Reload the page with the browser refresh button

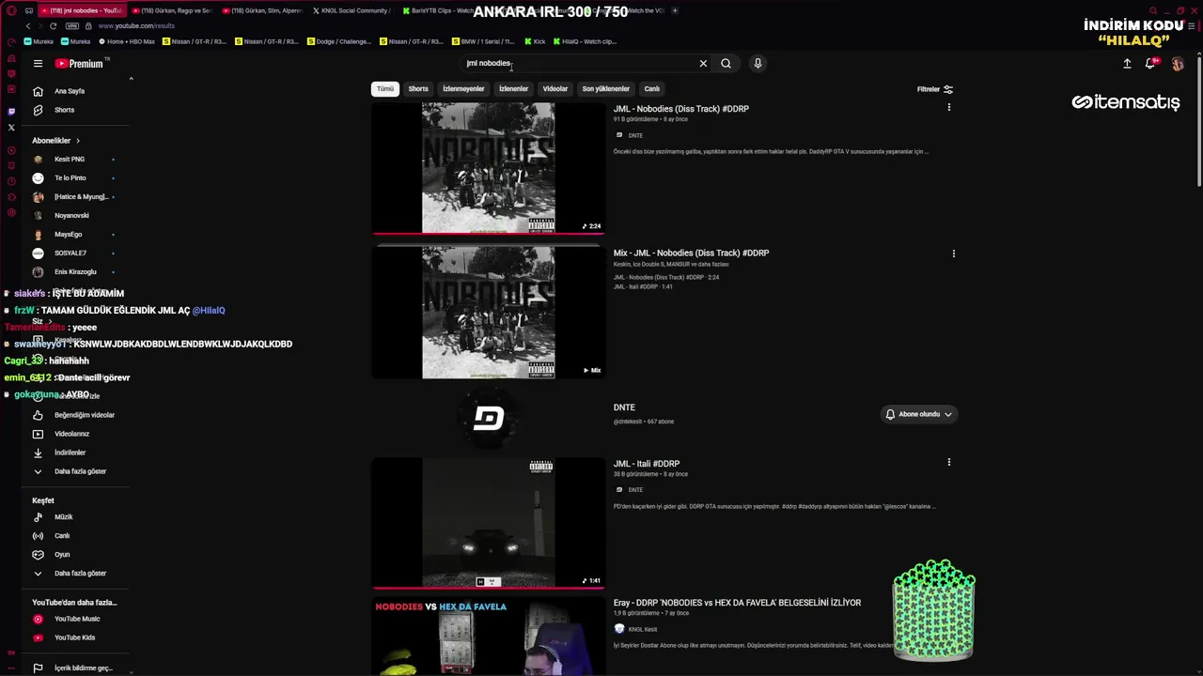coord(53,26)
